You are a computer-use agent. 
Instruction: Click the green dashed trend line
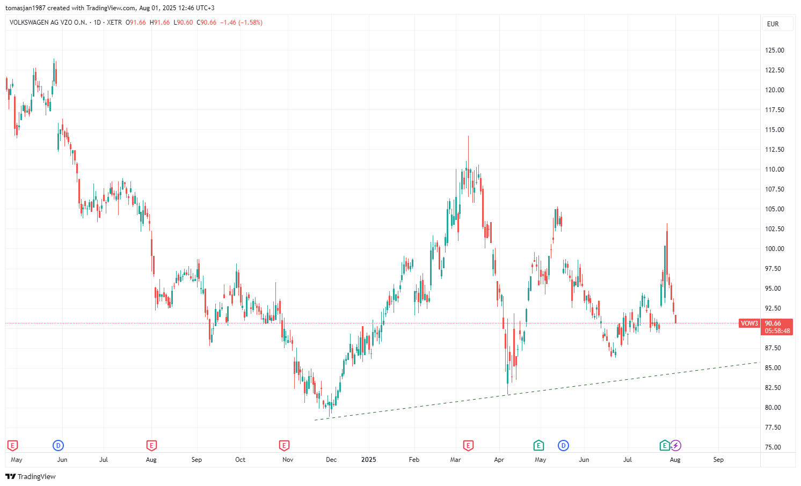click(537, 391)
